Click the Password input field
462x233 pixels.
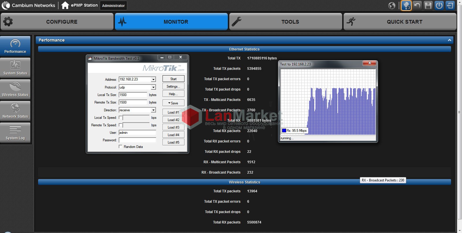[x=137, y=140]
